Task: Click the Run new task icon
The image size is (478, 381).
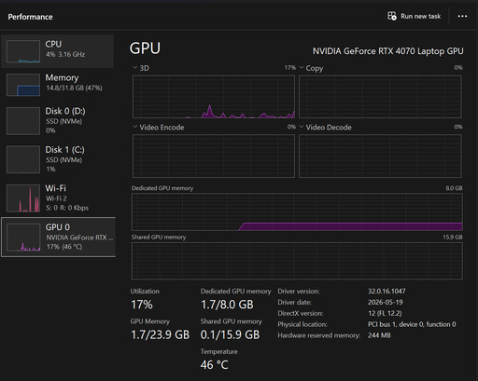Action: [392, 16]
